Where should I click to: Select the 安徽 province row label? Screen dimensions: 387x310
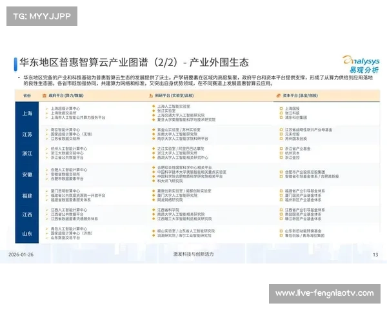tap(27, 174)
